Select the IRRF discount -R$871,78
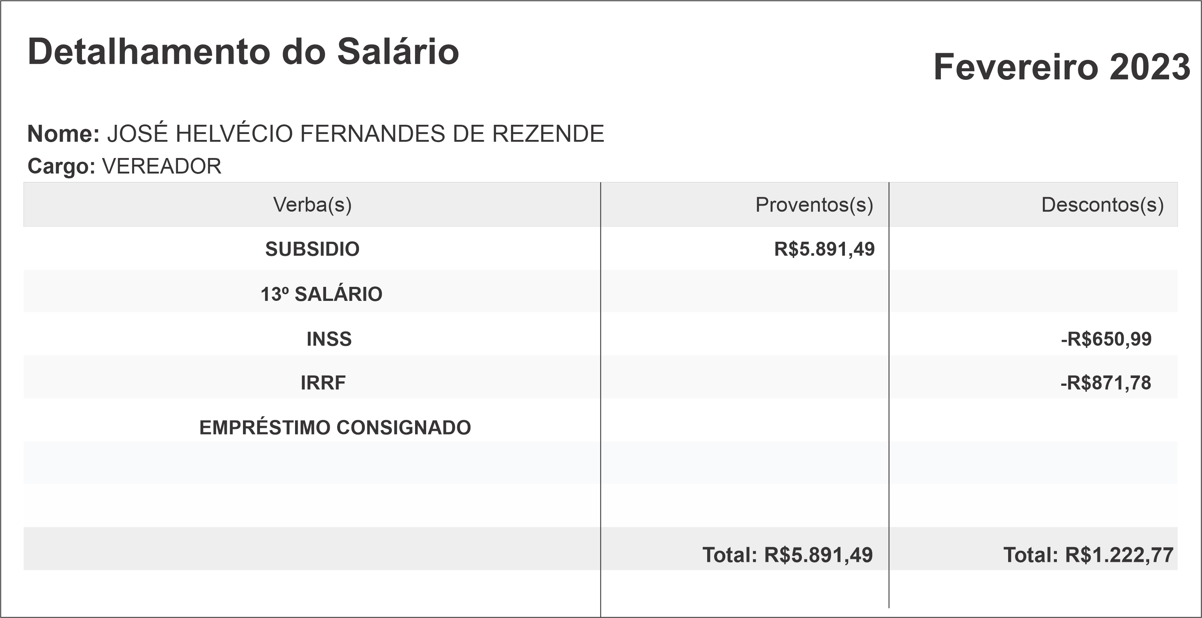 tap(1105, 383)
